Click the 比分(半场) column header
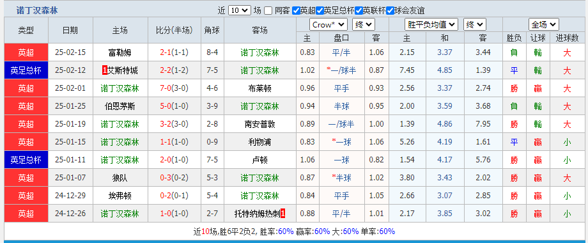Viewport: 588px width, 243px height. (x=174, y=31)
